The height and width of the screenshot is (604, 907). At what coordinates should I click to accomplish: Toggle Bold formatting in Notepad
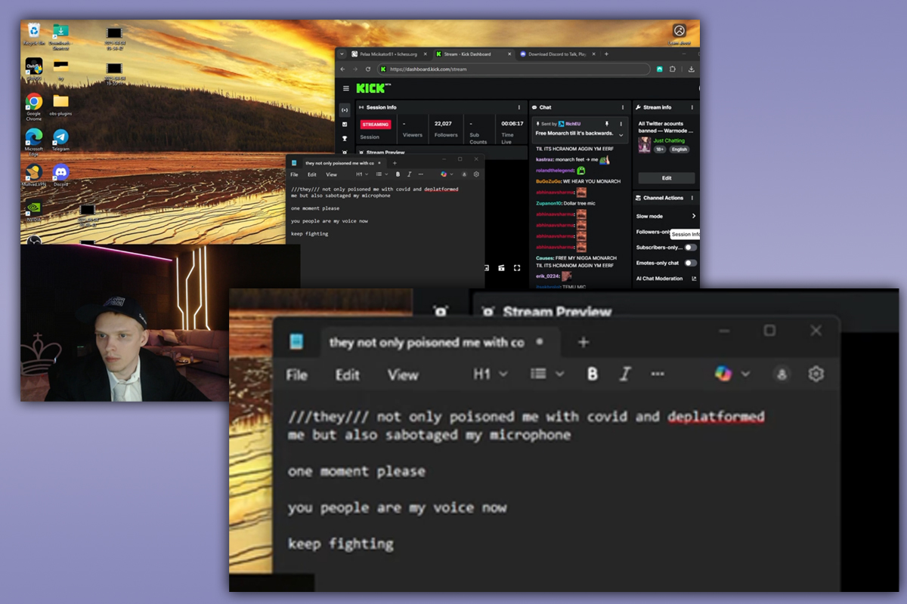pos(593,373)
